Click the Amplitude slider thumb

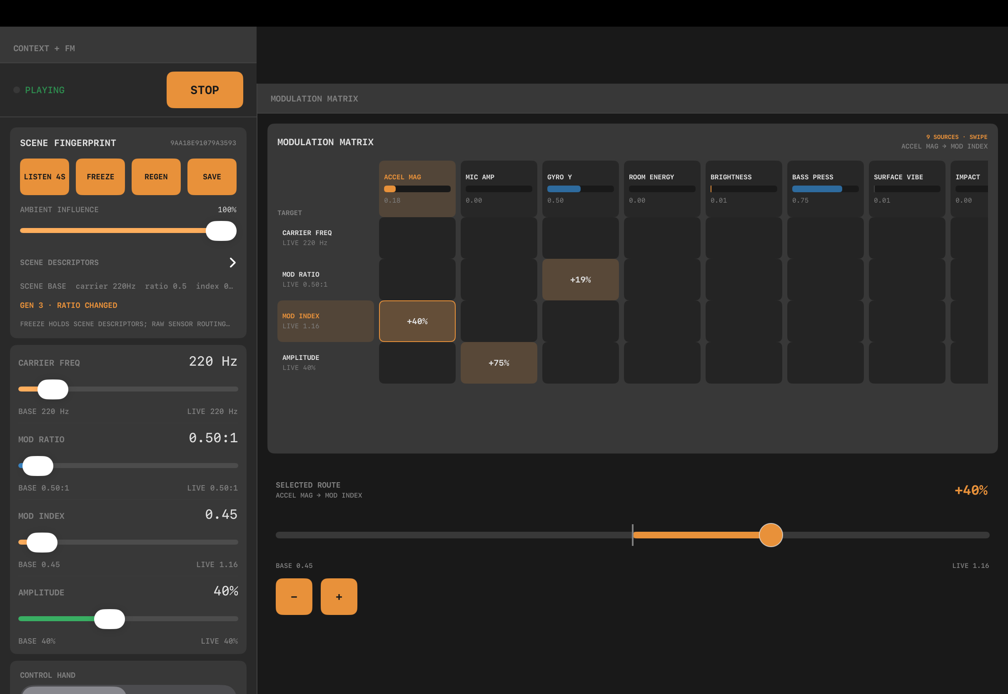click(x=109, y=619)
